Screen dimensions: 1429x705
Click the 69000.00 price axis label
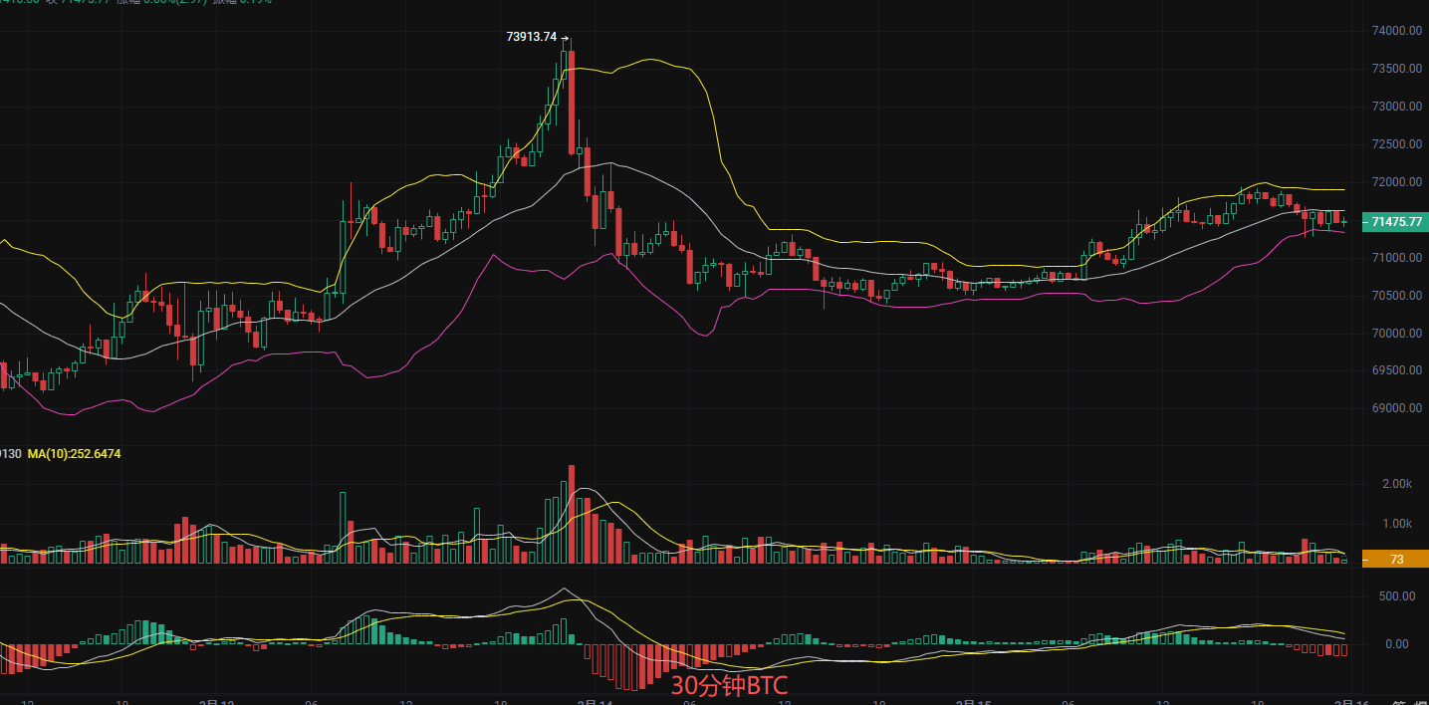coord(1392,408)
